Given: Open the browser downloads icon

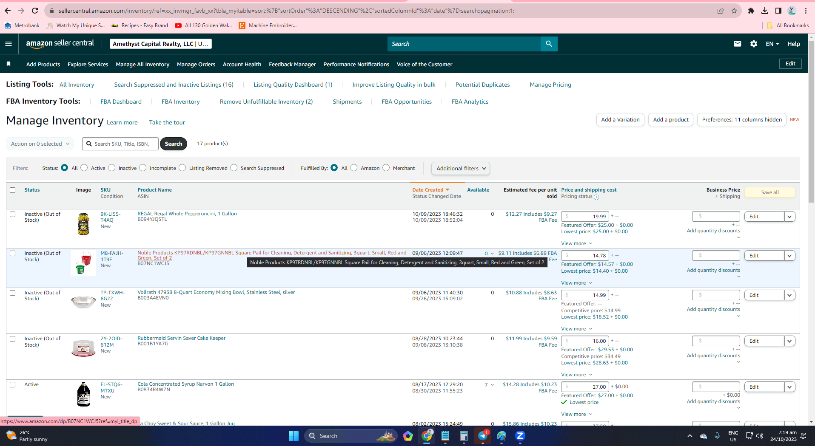Looking at the screenshot, I should [x=765, y=11].
